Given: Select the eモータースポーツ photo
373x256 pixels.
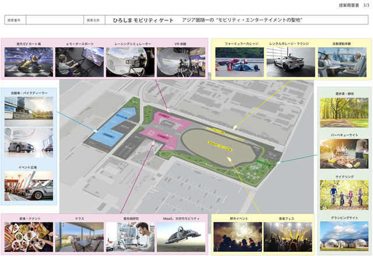Looking at the screenshot, I should 79,62.
